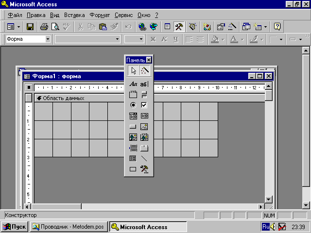Select the Unbound Object Frame tool

pyautogui.click(x=133, y=137)
